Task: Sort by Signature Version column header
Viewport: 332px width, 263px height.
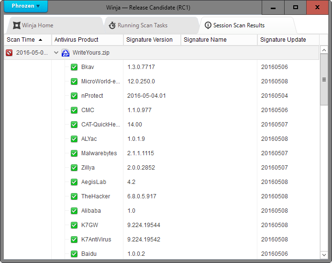Action: 152,40
